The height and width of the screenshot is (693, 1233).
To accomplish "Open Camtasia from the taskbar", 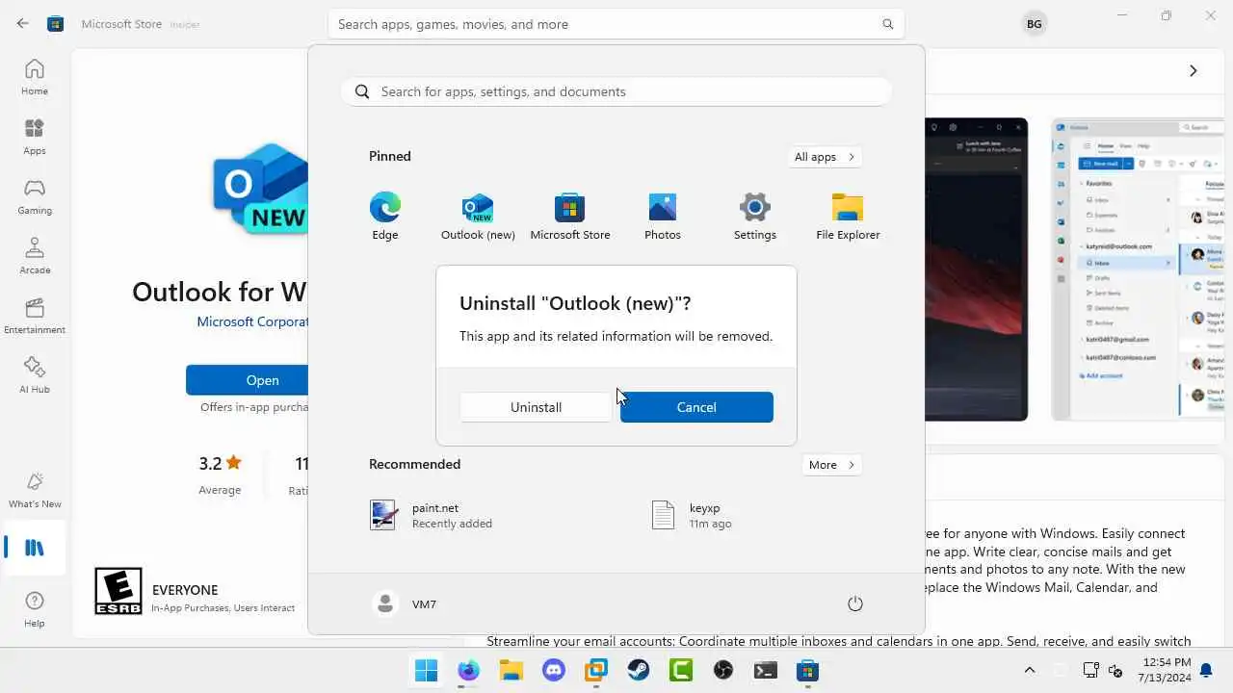I will (681, 670).
